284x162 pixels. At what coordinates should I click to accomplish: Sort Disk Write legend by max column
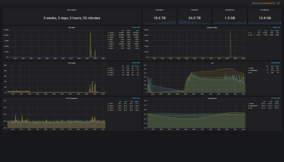click(x=123, y=30)
